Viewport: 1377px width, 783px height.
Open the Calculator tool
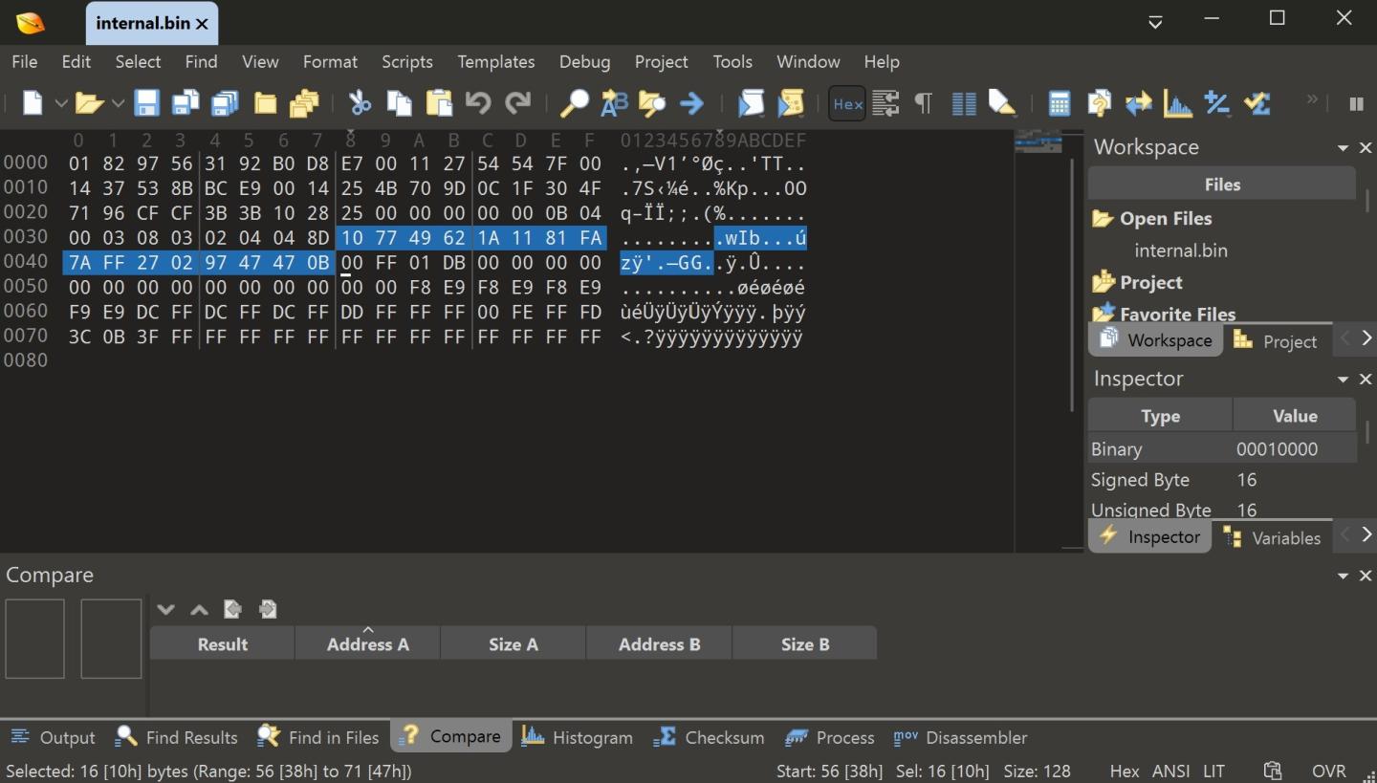point(1059,103)
